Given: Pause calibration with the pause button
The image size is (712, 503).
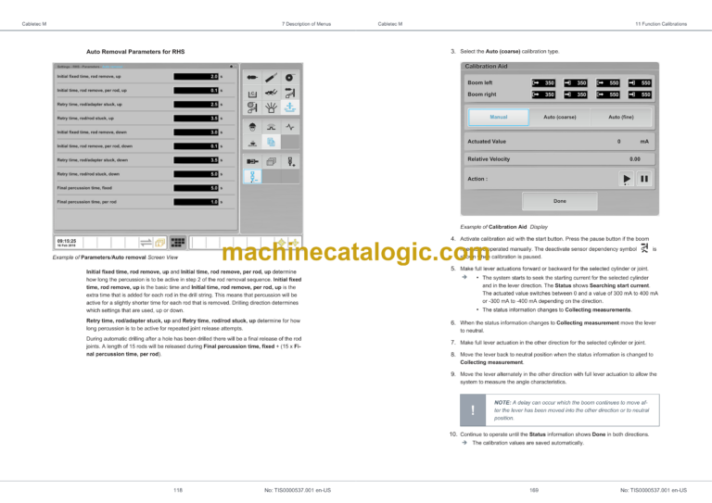Looking at the screenshot, I should point(644,179).
